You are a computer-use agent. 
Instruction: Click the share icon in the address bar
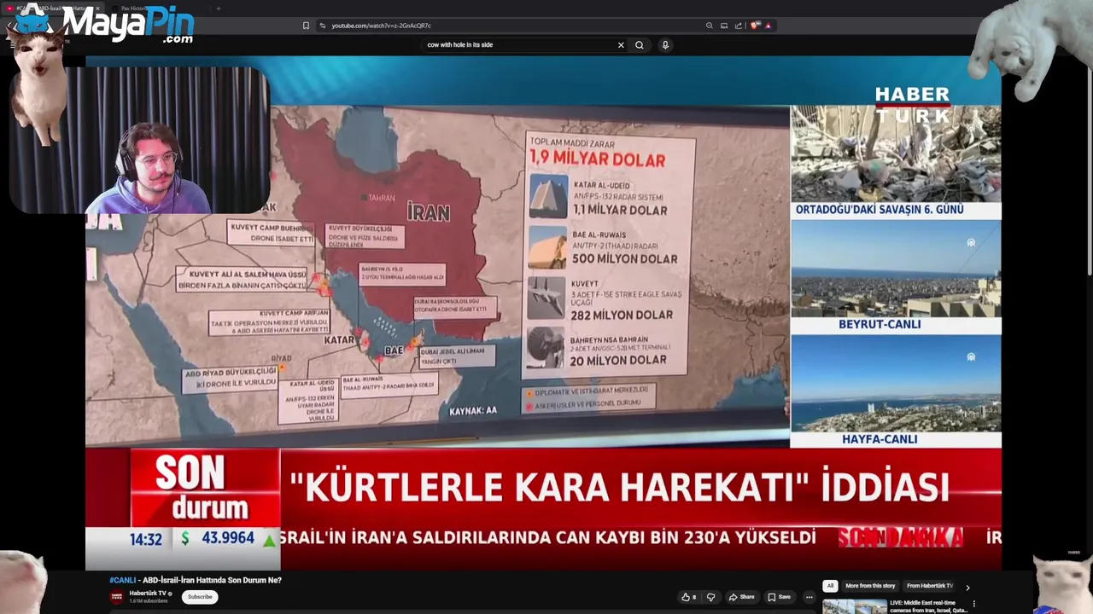739,26
